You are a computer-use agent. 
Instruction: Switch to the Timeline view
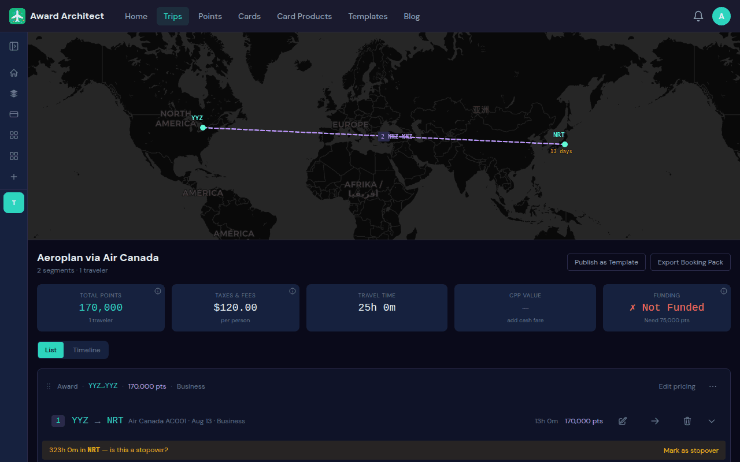[87, 350]
